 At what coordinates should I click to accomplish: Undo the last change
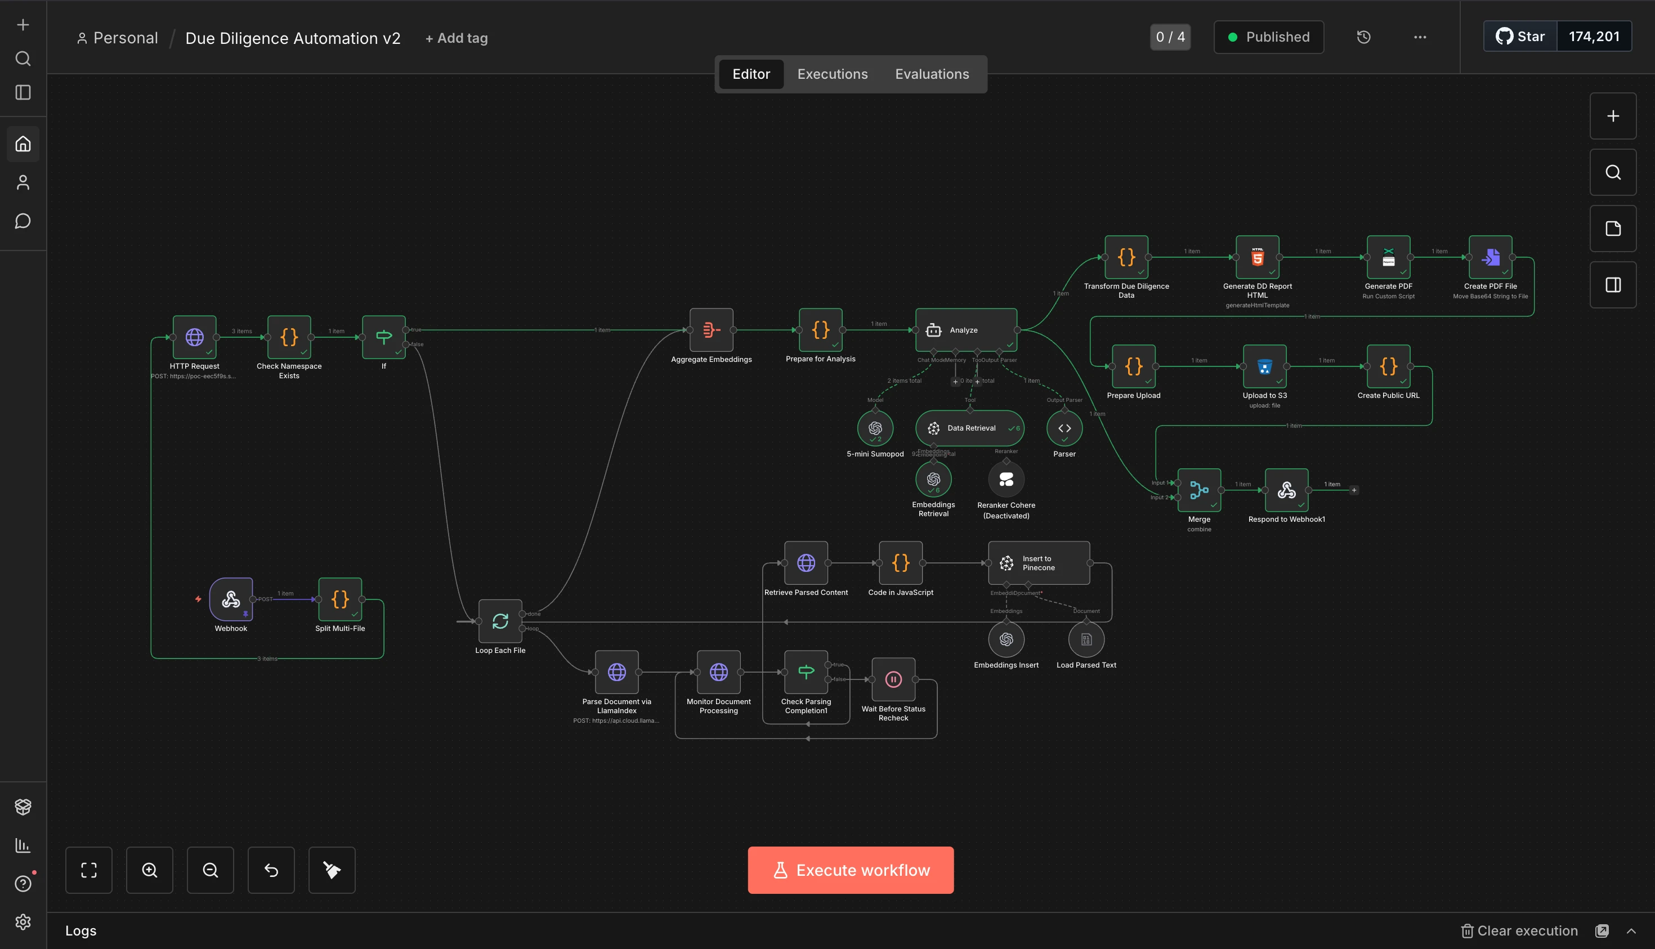(x=271, y=870)
